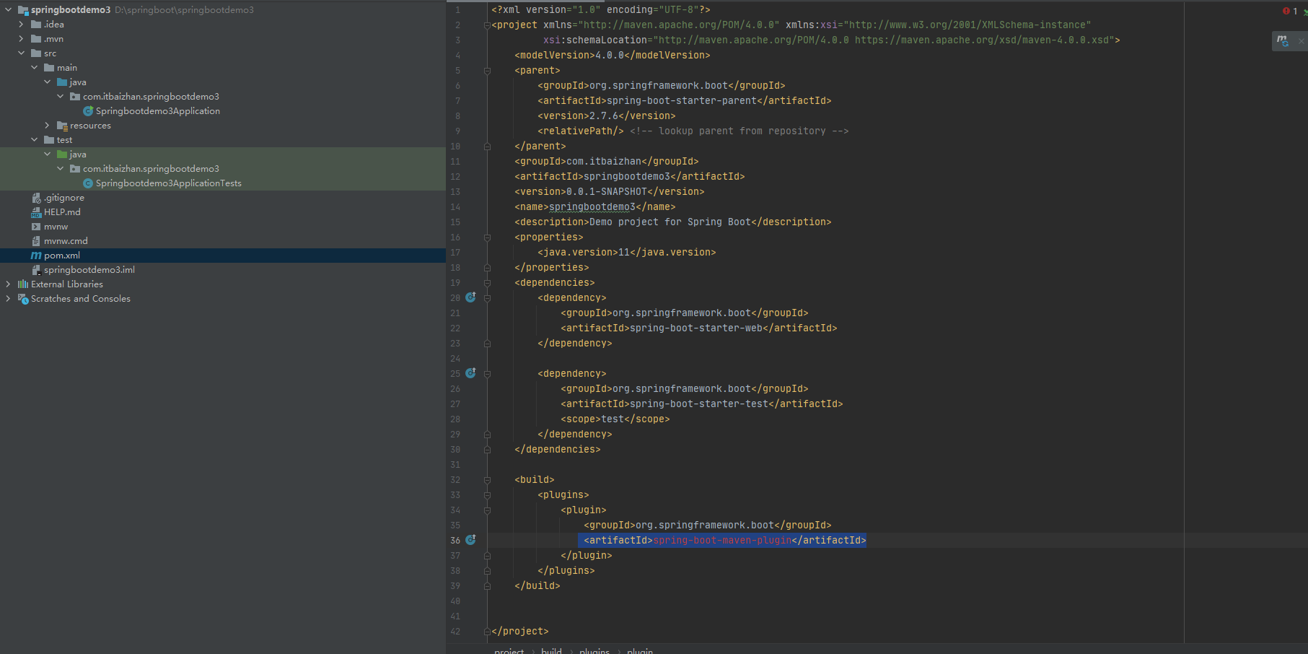Viewport: 1308px width, 654px height.
Task: Click the 'test' scope value at line 28
Action: [x=613, y=419]
